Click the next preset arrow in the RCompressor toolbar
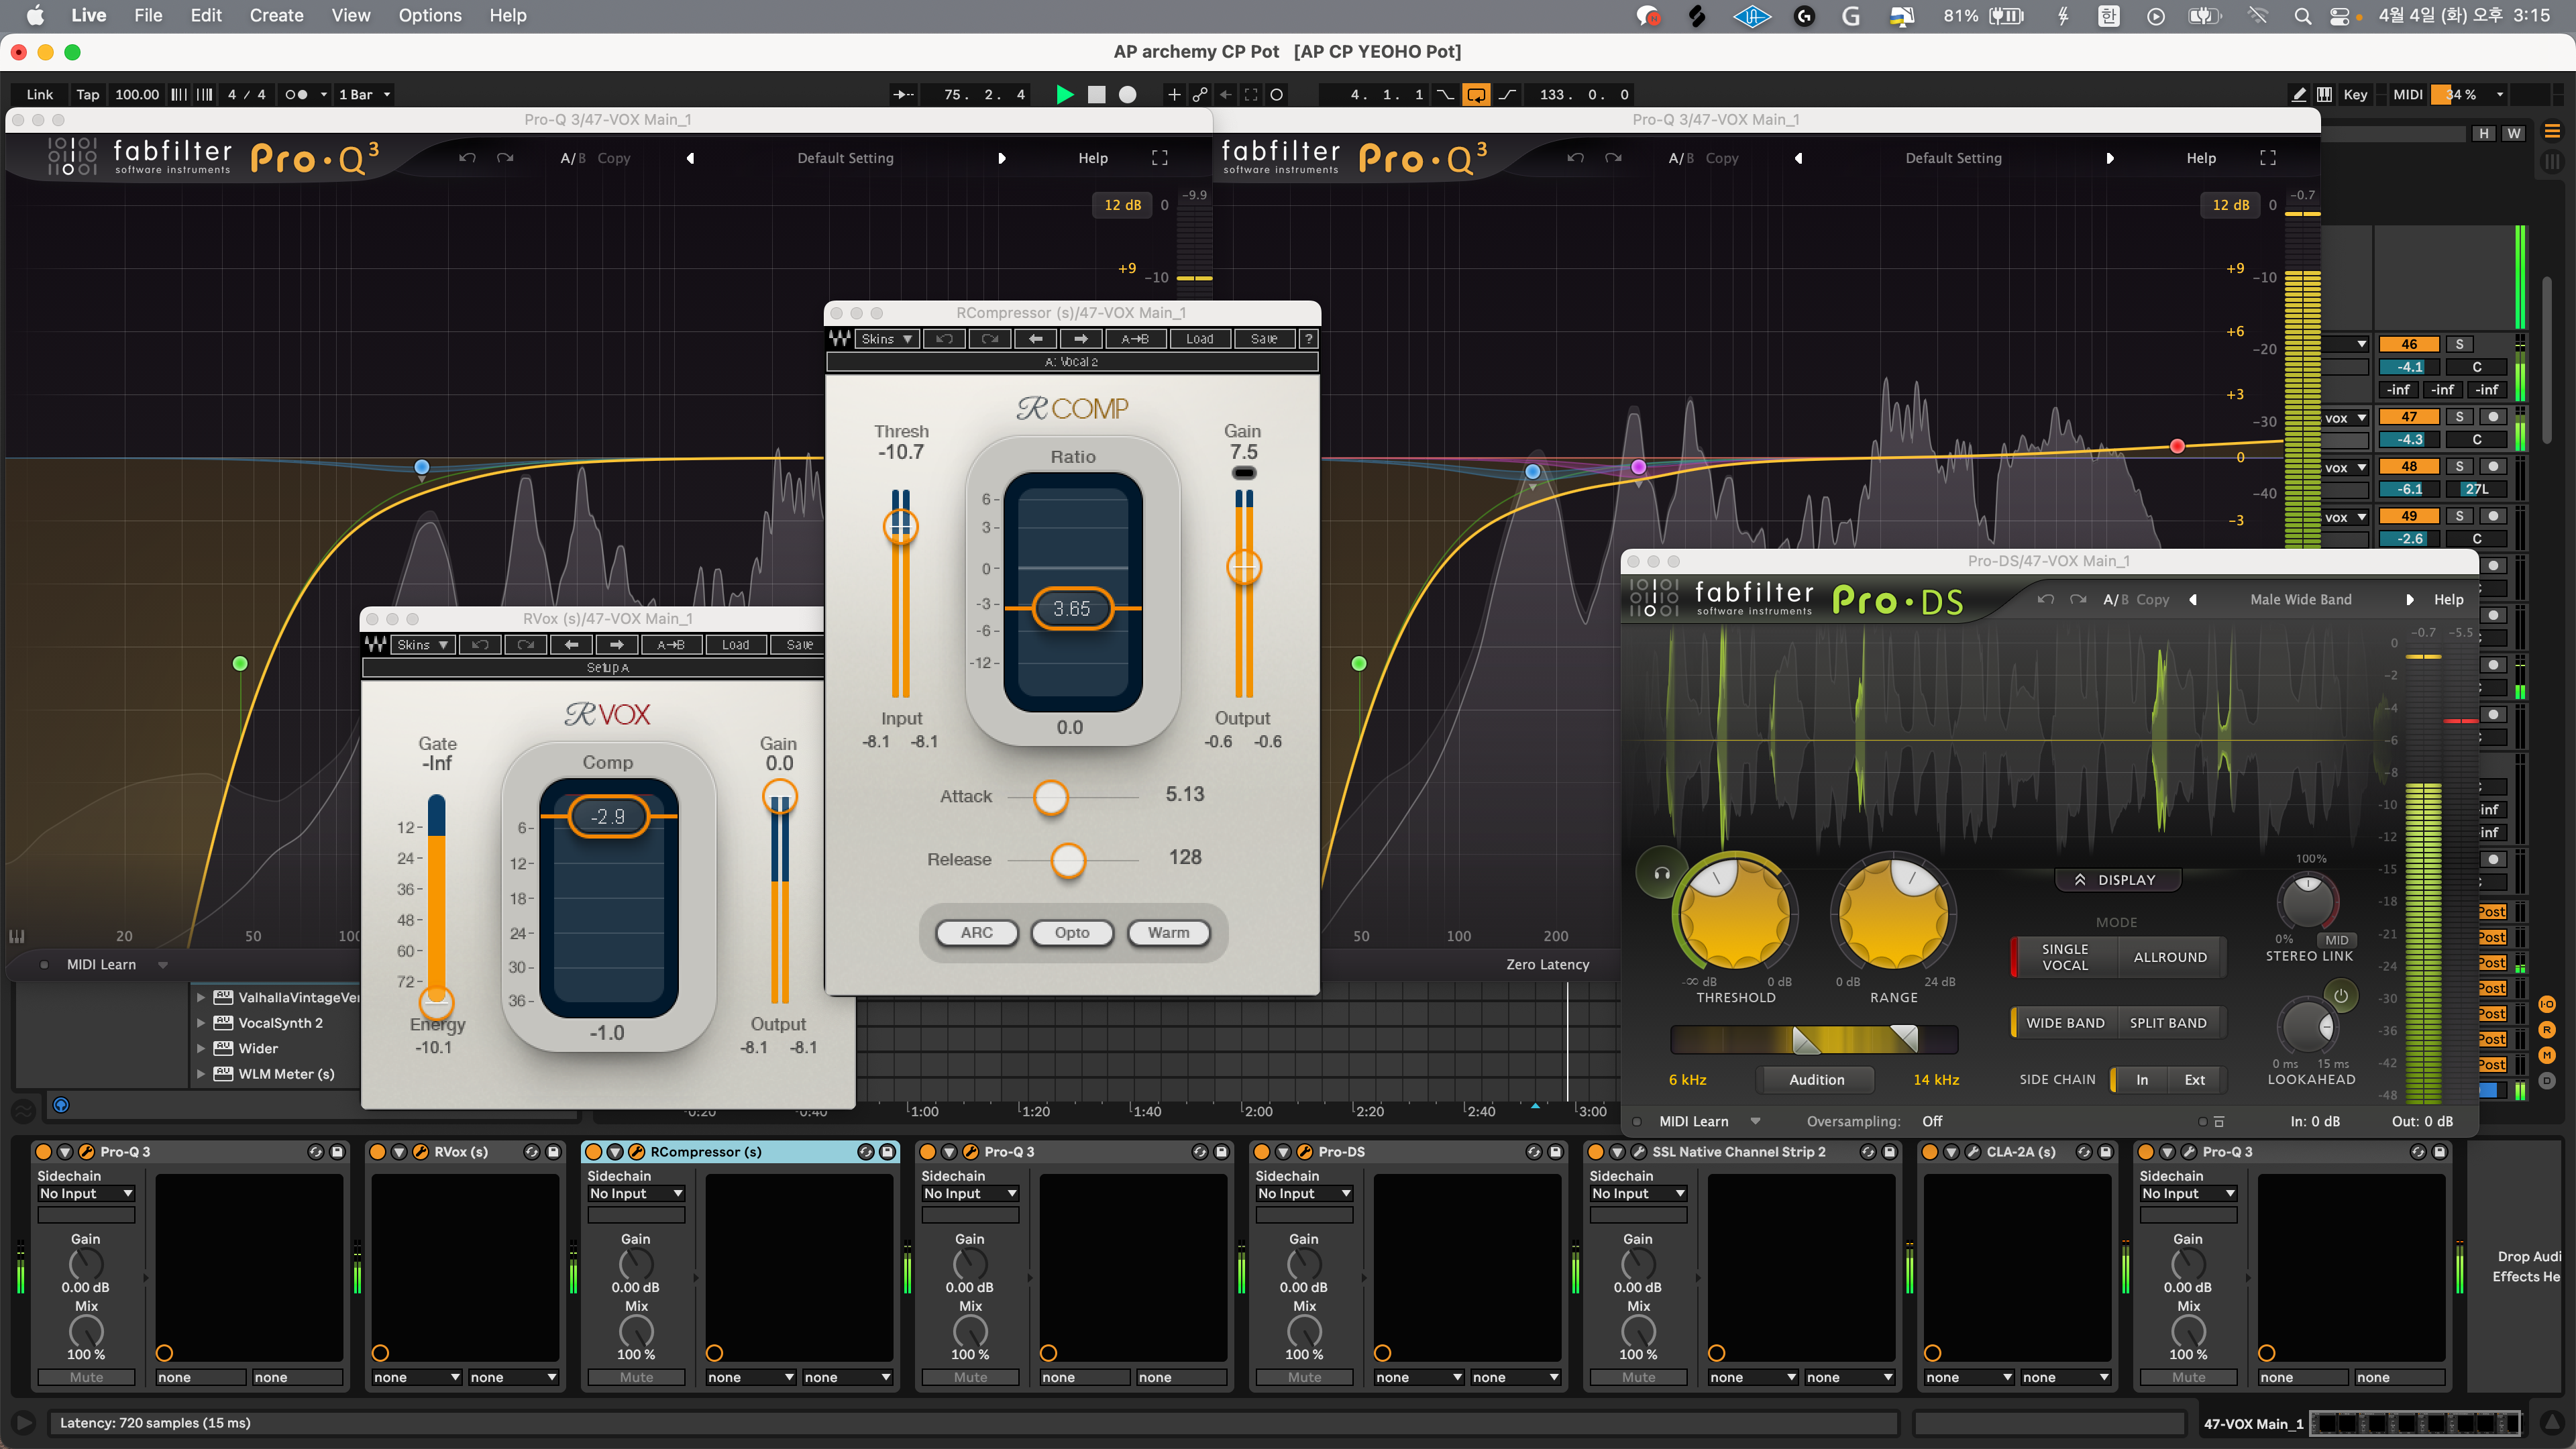 click(x=1081, y=339)
